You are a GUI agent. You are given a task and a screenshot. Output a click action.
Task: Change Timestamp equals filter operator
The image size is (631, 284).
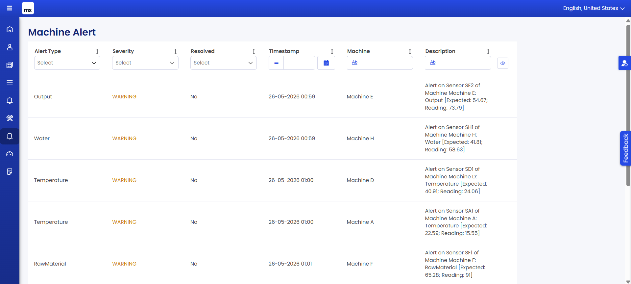pos(276,63)
